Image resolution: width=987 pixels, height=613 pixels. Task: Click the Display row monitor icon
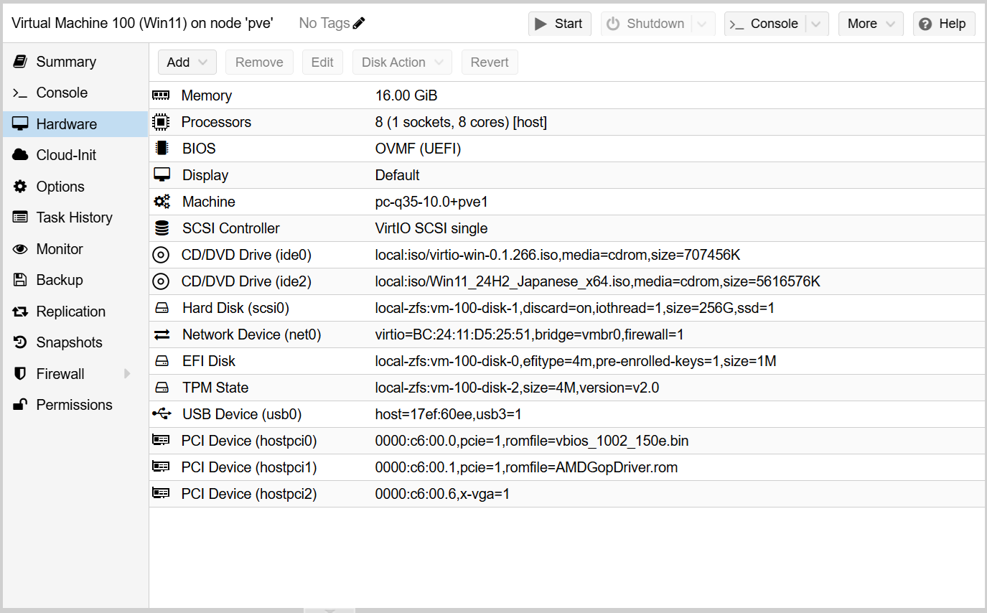tap(162, 175)
